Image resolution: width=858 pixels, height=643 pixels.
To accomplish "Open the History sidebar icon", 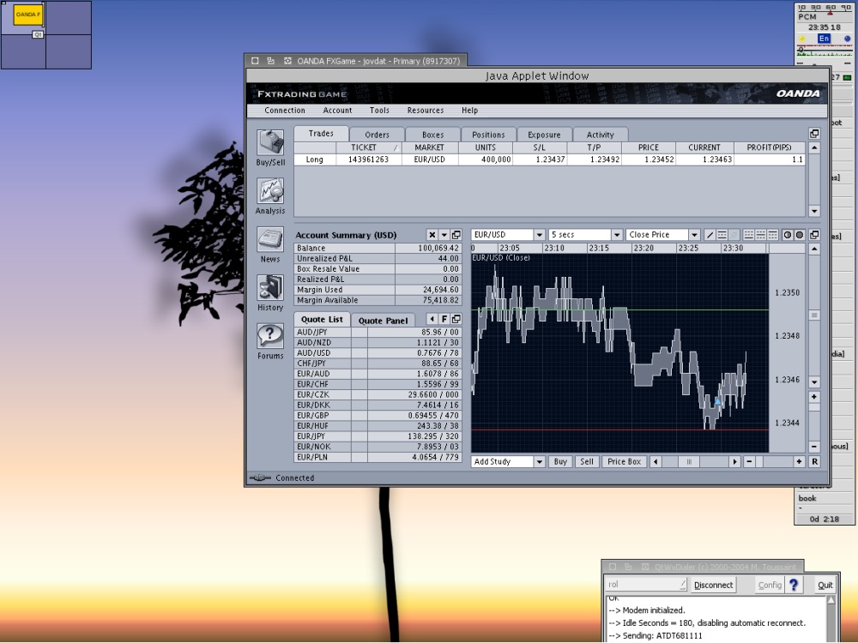I will pyautogui.click(x=270, y=287).
